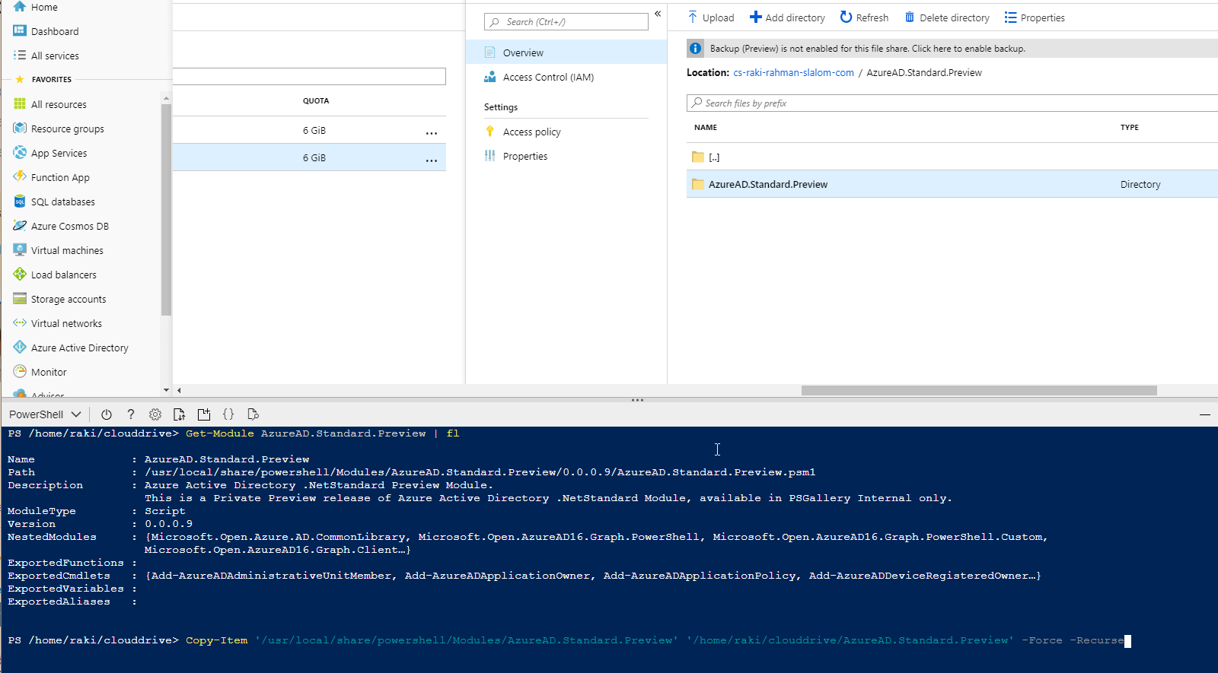Click the Cloud Shell resize handle dots
Viewport: 1218px width, 673px height.
(x=638, y=400)
